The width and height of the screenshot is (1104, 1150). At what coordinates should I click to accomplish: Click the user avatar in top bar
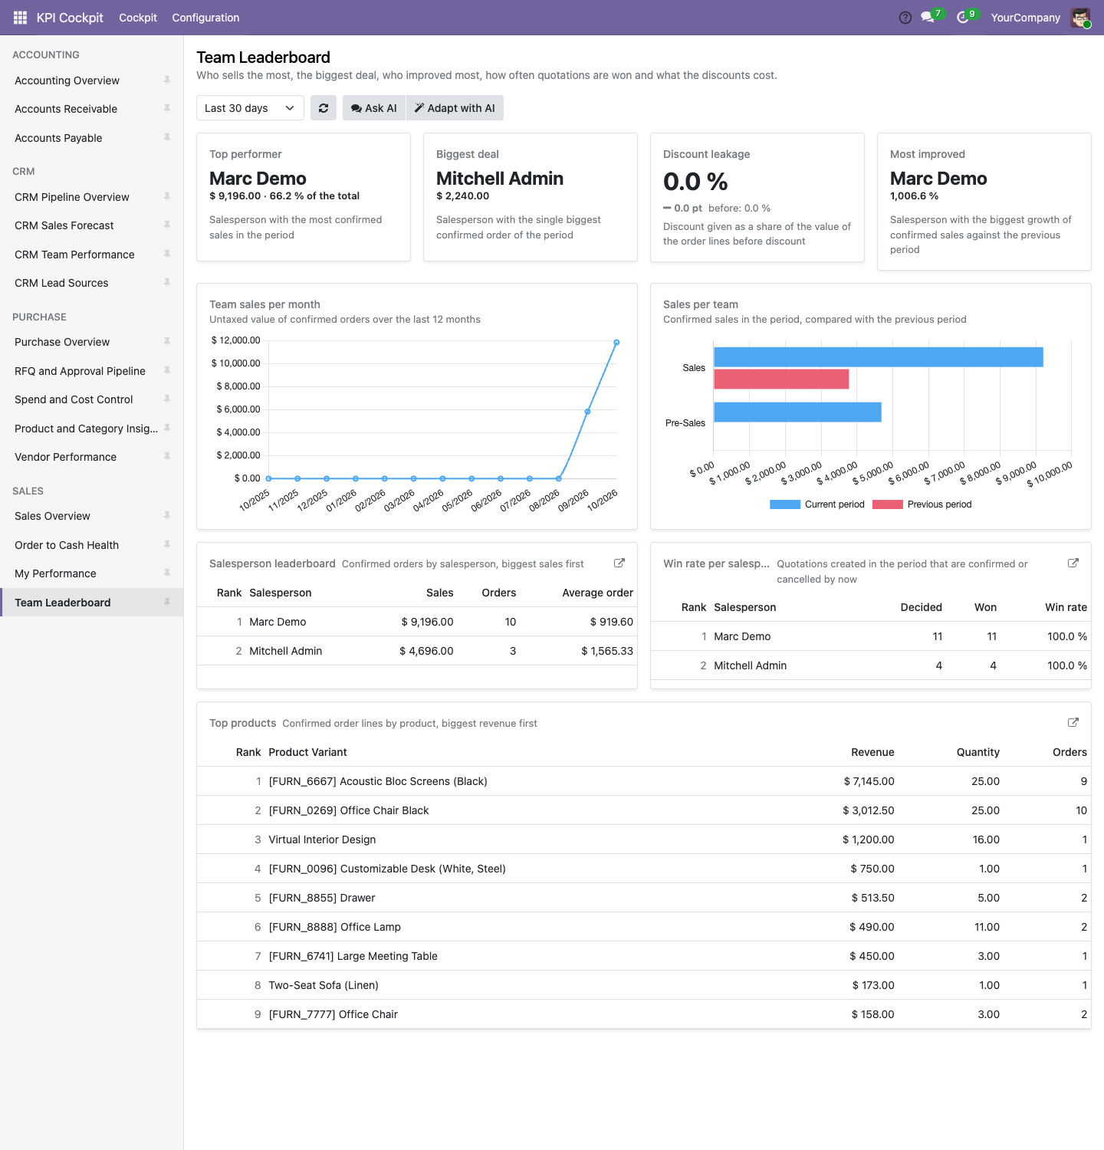coord(1080,18)
